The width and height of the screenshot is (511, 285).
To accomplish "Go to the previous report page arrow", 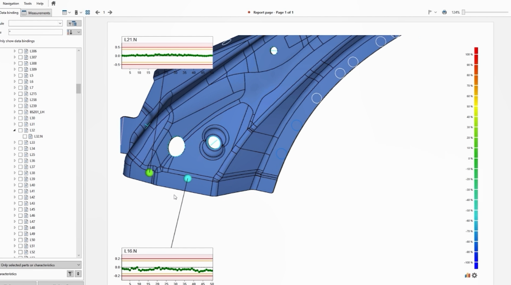I will [98, 12].
